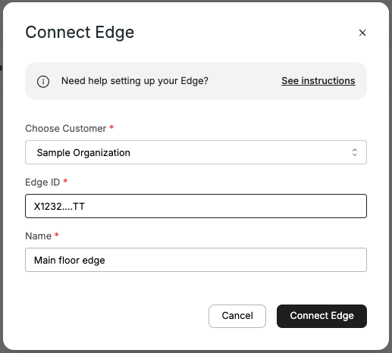Click the red asterisk beside Edge ID
The image size is (392, 353).
(x=65, y=181)
